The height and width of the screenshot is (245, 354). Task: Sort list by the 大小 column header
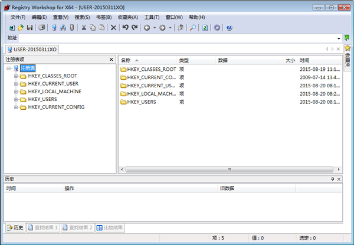coord(286,60)
